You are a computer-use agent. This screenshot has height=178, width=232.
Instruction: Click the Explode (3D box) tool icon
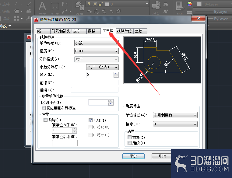pyautogui.click(x=29, y=11)
